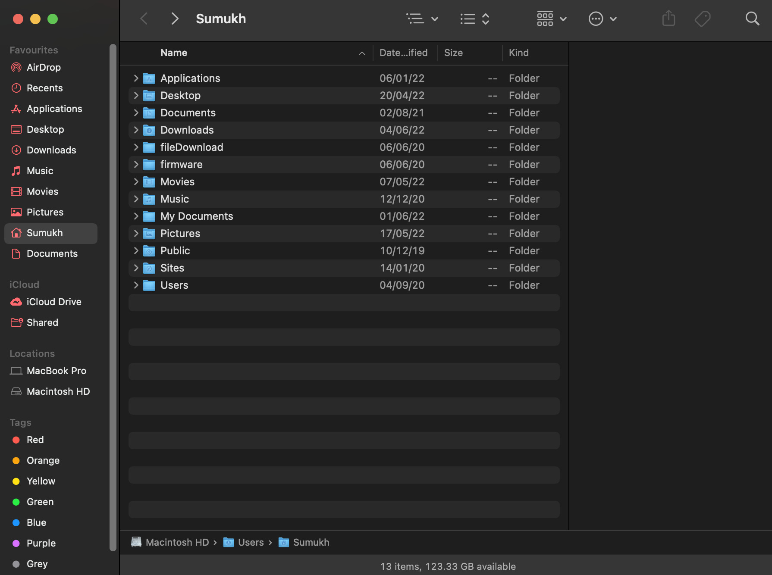The width and height of the screenshot is (772, 575).
Task: Open the ellipsis action menu icon
Action: (603, 19)
